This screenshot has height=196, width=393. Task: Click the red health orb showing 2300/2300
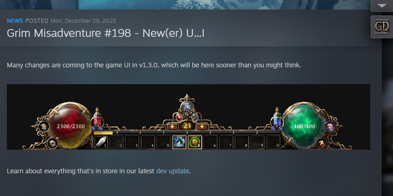[70, 126]
